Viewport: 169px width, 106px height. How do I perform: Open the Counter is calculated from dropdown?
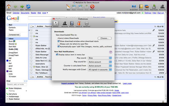pyautogui.click(x=100, y=66)
